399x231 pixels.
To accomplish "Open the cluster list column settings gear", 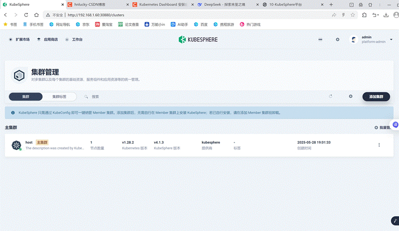I will point(351,96).
